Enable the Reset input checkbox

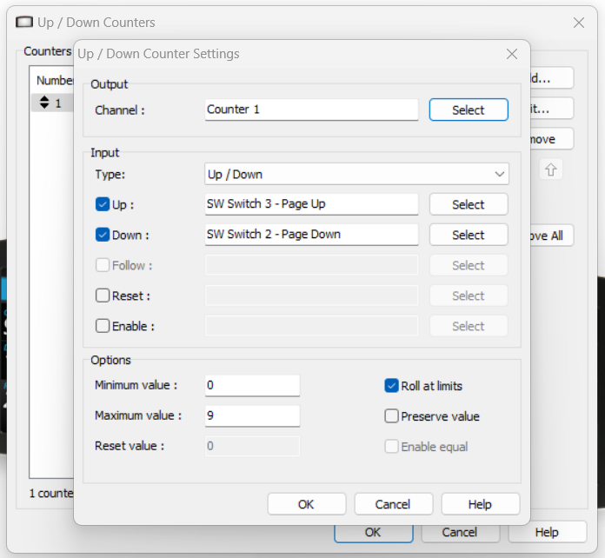coord(103,296)
